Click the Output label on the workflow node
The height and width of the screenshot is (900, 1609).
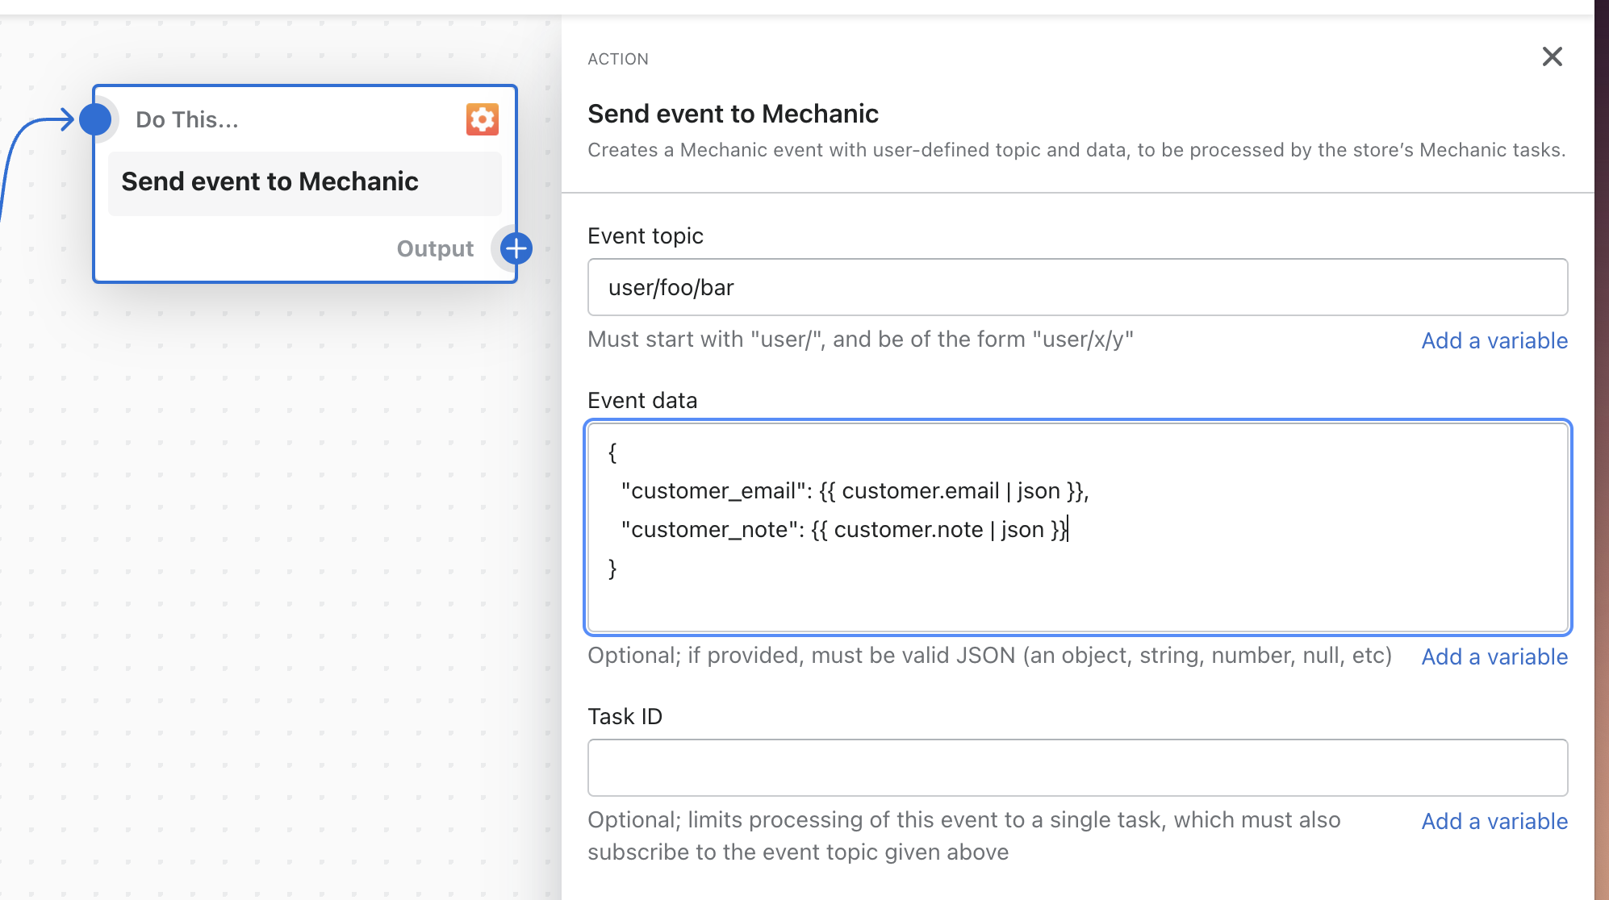click(x=434, y=248)
